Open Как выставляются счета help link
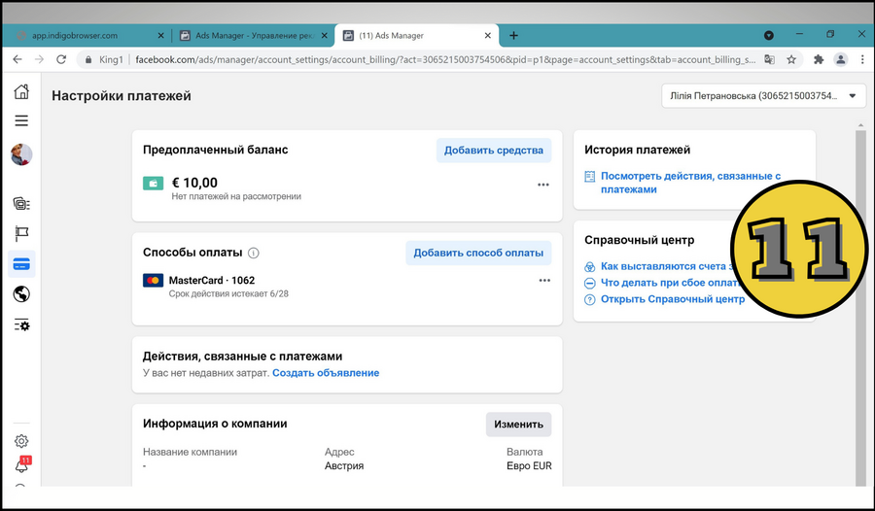Screen dimensions: 875x511 point(667,266)
